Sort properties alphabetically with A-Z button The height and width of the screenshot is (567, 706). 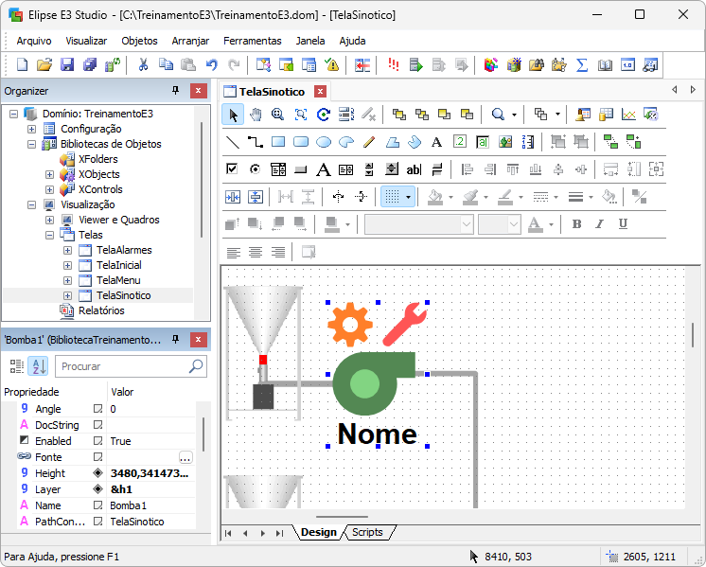[x=38, y=366]
